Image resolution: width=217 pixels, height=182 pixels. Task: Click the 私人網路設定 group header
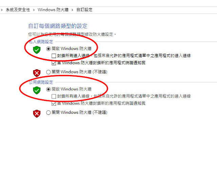41,41
